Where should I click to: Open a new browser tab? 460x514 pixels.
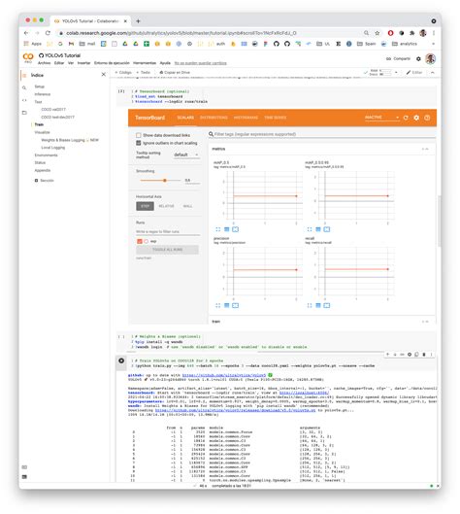coord(138,21)
